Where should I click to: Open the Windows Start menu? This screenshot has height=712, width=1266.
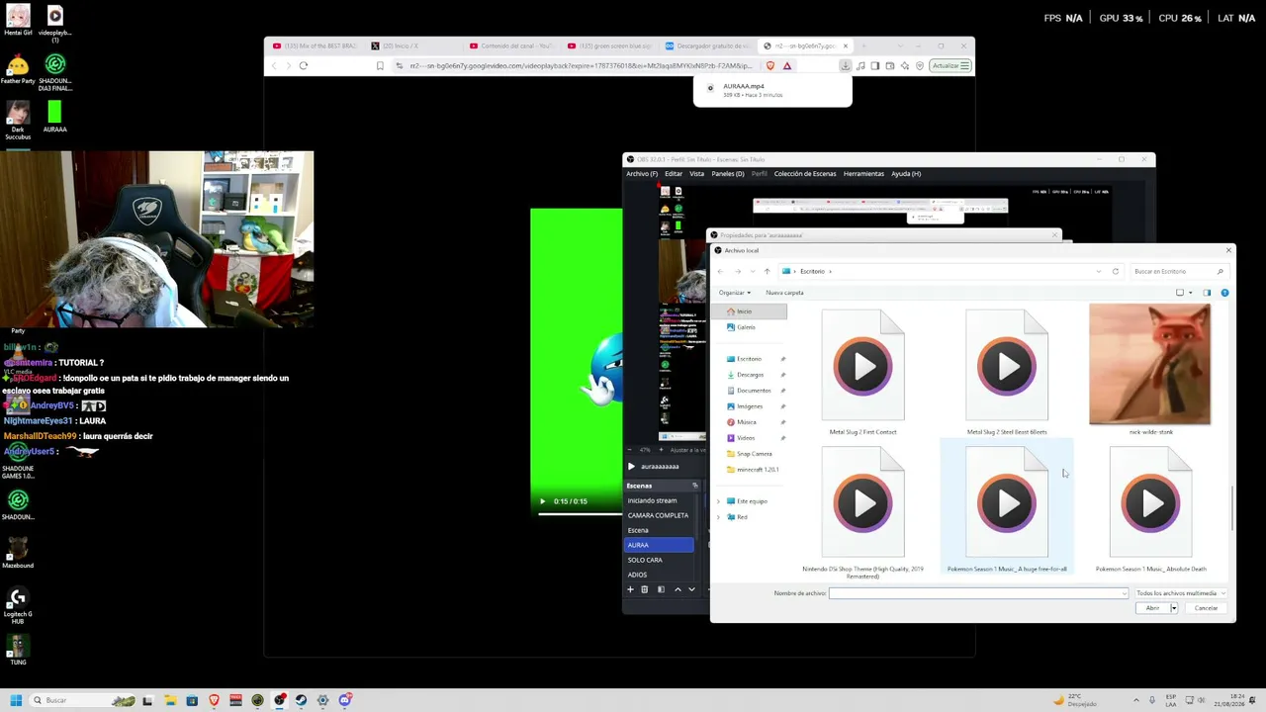pyautogui.click(x=14, y=700)
